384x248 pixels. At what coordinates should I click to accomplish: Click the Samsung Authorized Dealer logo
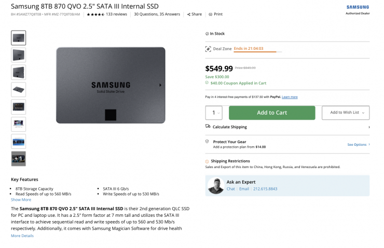(358, 9)
